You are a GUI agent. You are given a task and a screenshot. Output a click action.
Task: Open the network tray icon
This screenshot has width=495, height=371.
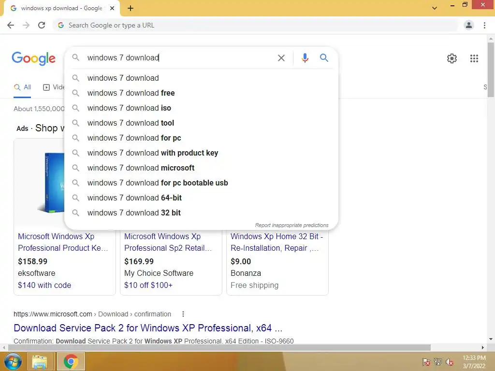[x=438, y=362]
